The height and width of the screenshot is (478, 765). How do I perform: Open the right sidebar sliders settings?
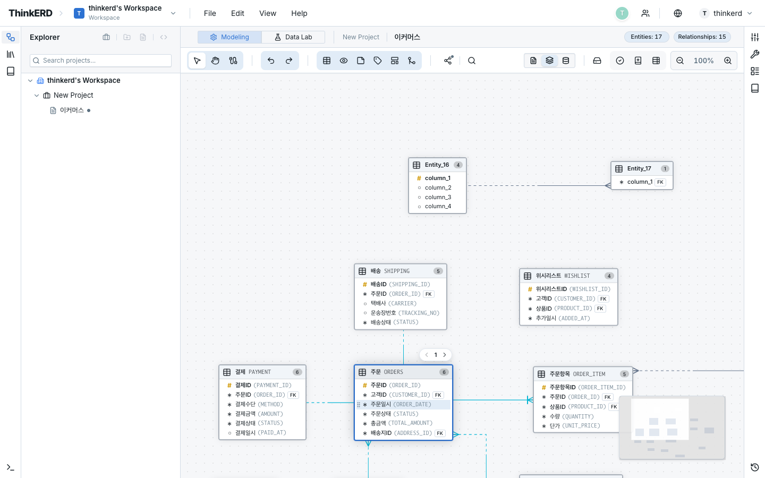(755, 37)
